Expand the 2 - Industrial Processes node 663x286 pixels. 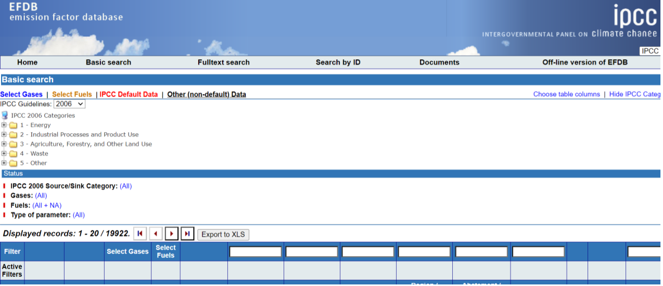click(x=4, y=134)
